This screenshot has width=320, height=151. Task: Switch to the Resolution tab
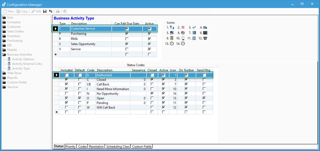(x=96, y=147)
